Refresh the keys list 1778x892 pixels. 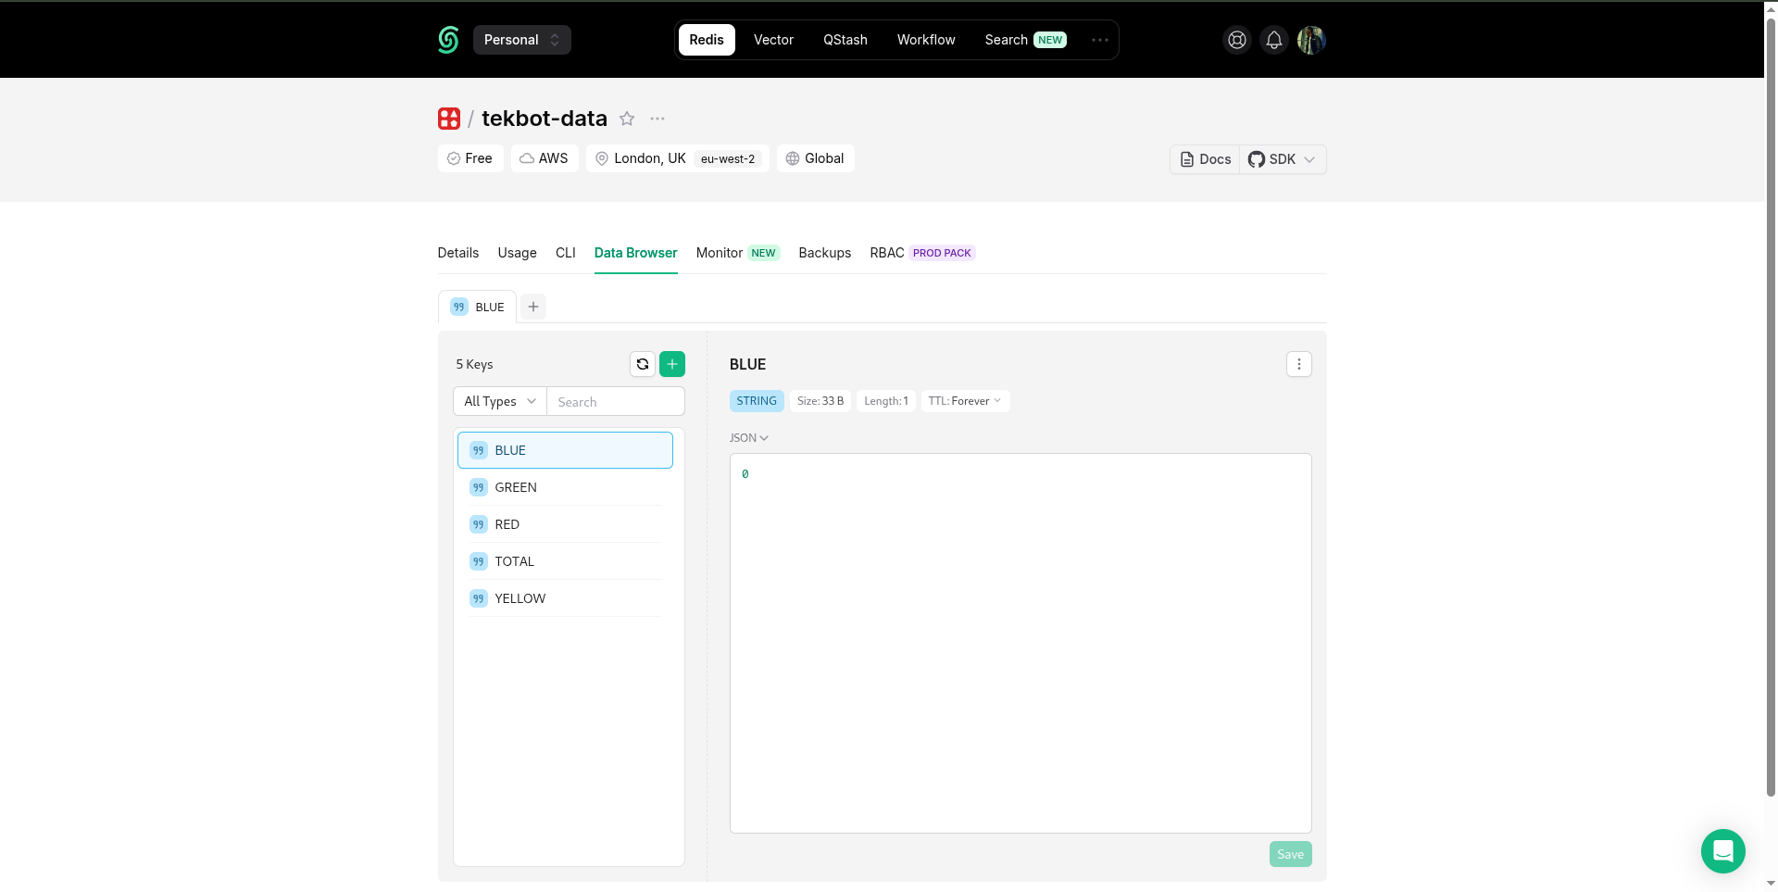643,364
